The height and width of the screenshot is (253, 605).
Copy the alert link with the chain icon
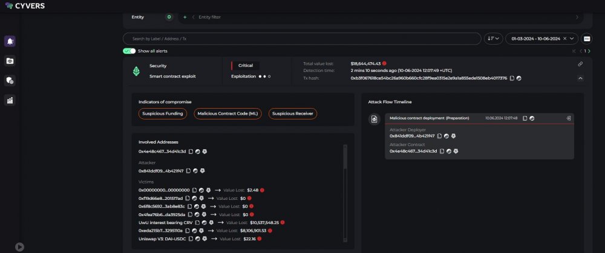point(580,64)
